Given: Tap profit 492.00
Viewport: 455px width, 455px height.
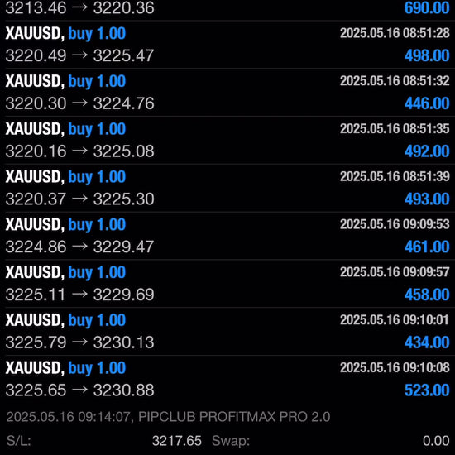Looking at the screenshot, I should click(427, 151).
